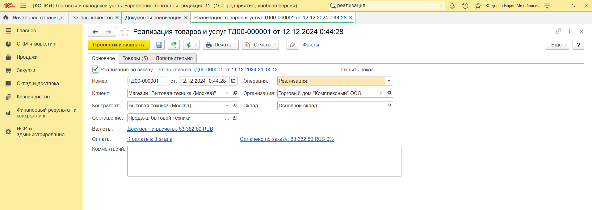Image resolution: width=592 pixels, height=210 pixels.
Task: Open Отчеты dropdown menu
Action: 260,45
